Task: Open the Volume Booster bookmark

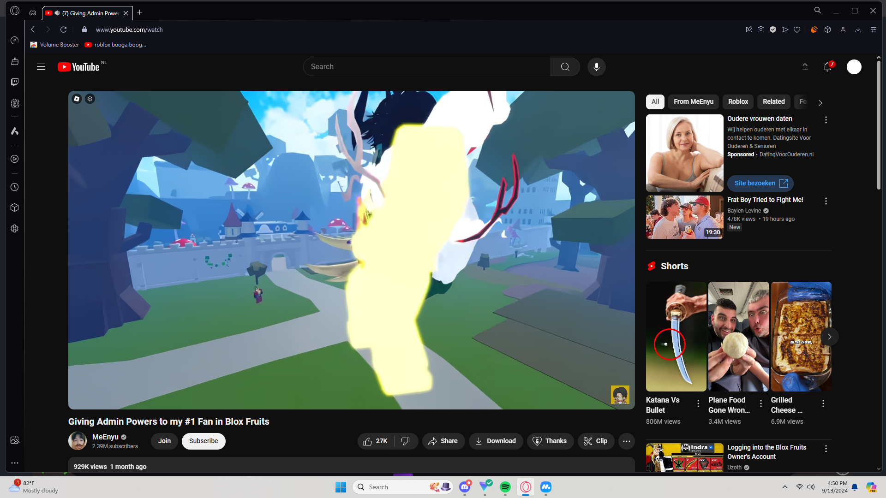Action: (55, 45)
